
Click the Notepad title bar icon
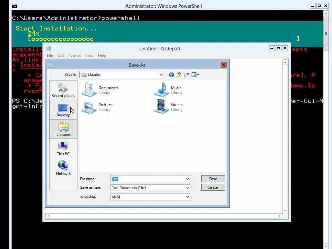[x=48, y=49]
